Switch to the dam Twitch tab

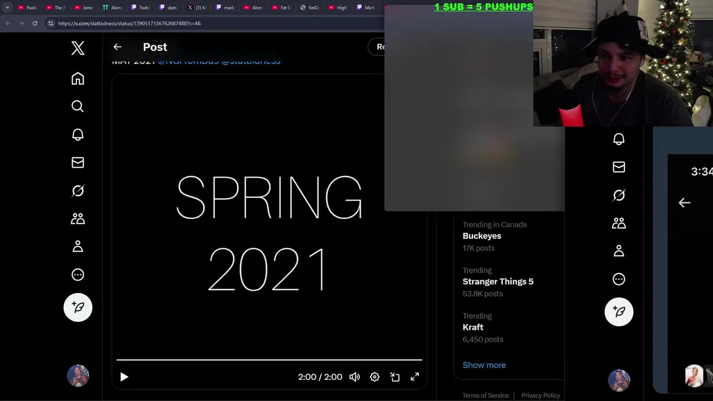coord(168,8)
